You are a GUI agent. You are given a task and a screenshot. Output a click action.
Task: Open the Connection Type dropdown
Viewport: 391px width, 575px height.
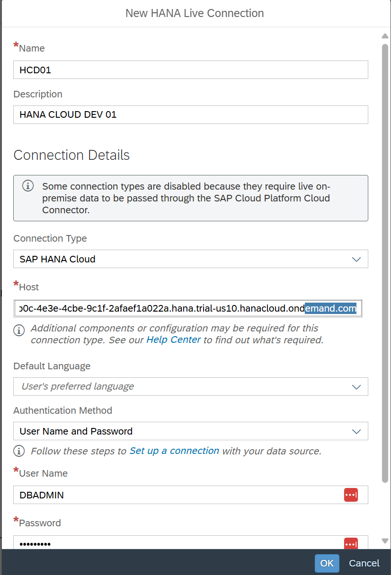coord(190,259)
